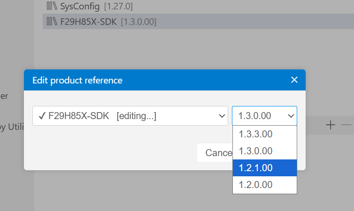Click the Edit product reference title bar
The height and width of the screenshot is (211, 354).
pos(165,80)
